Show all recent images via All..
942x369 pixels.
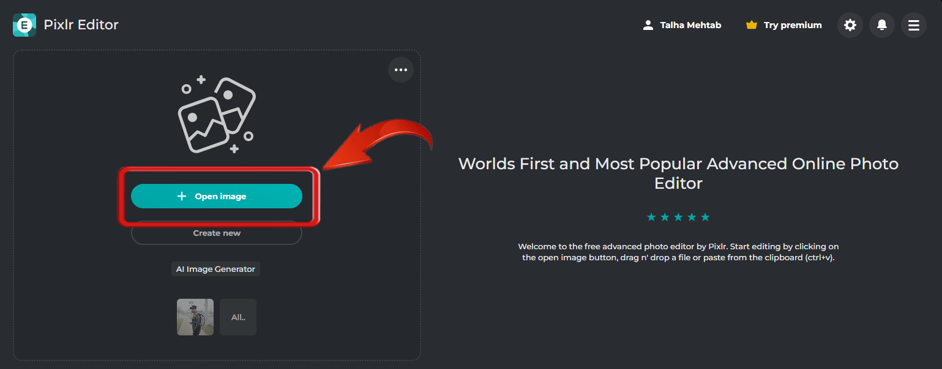coord(238,317)
